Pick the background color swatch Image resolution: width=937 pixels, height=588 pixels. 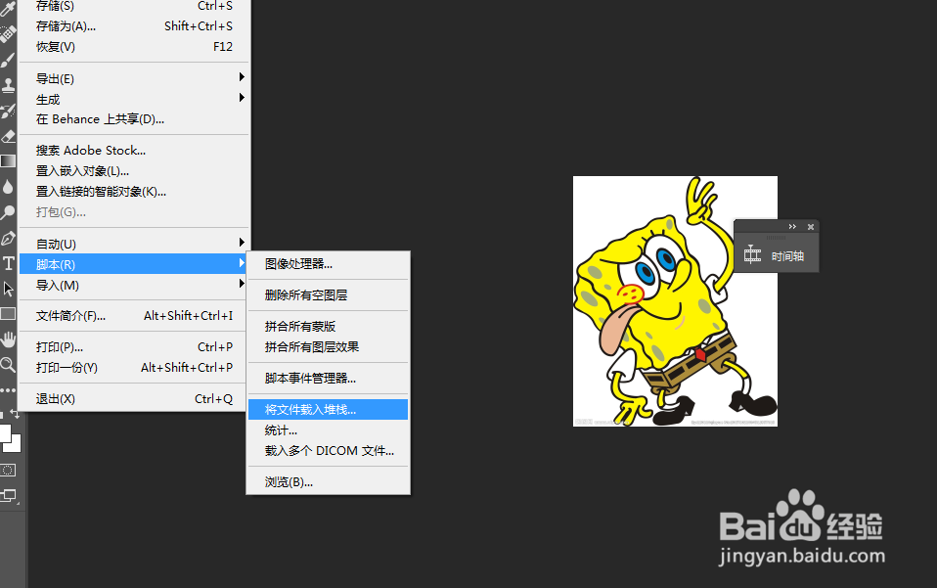[x=15, y=445]
